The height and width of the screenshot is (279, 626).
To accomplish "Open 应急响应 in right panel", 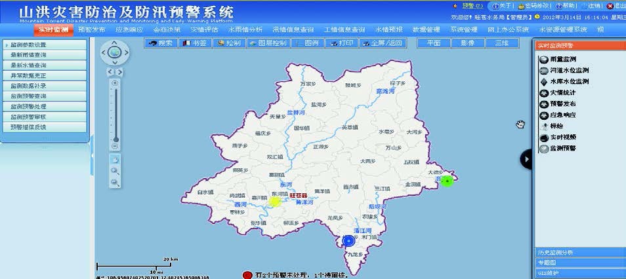I will pos(558,115).
